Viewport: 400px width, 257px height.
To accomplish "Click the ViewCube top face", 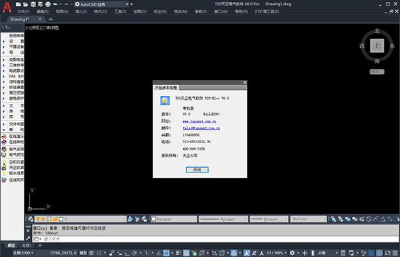I will coord(377,46).
